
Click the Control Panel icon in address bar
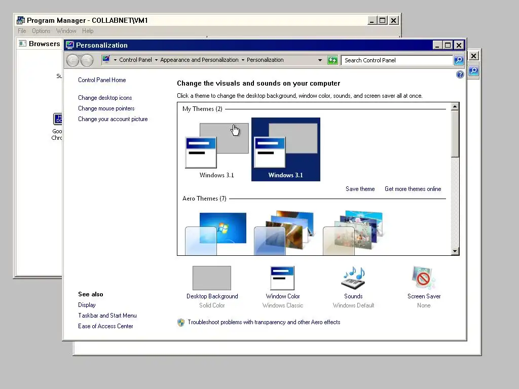pos(106,60)
